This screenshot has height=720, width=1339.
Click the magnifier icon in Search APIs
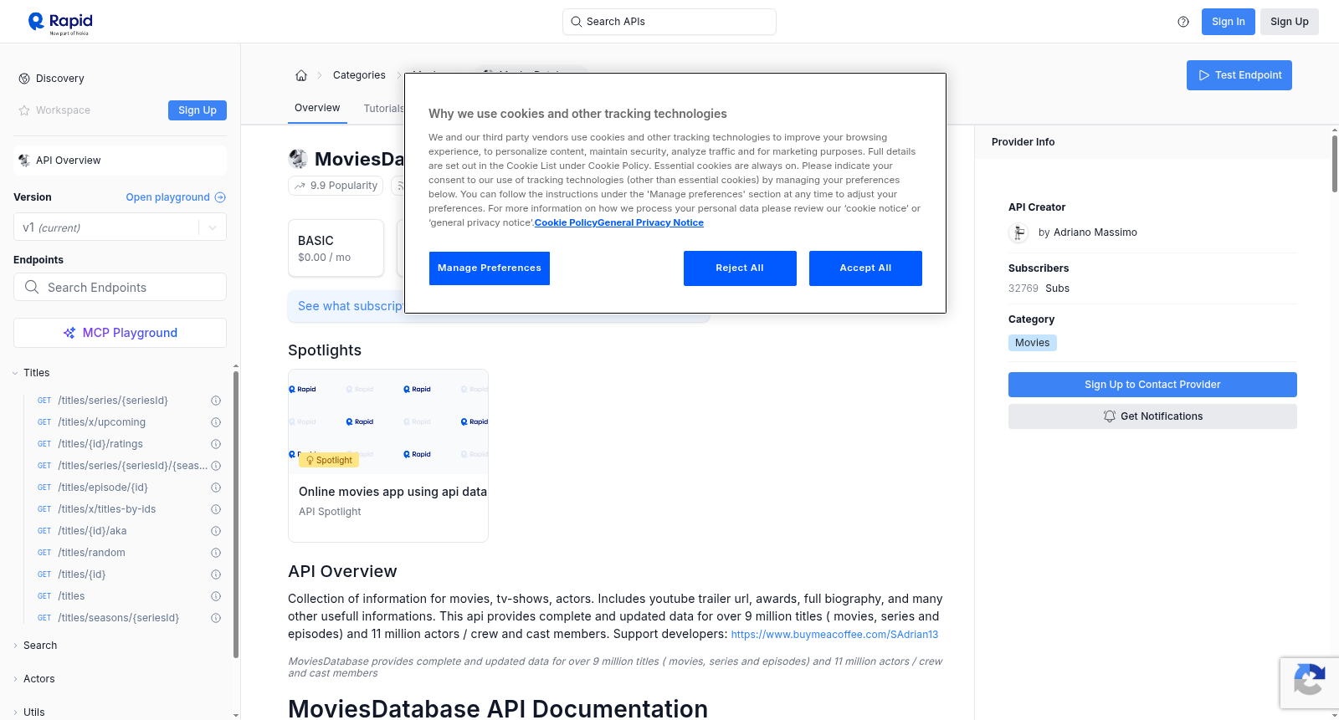(577, 22)
